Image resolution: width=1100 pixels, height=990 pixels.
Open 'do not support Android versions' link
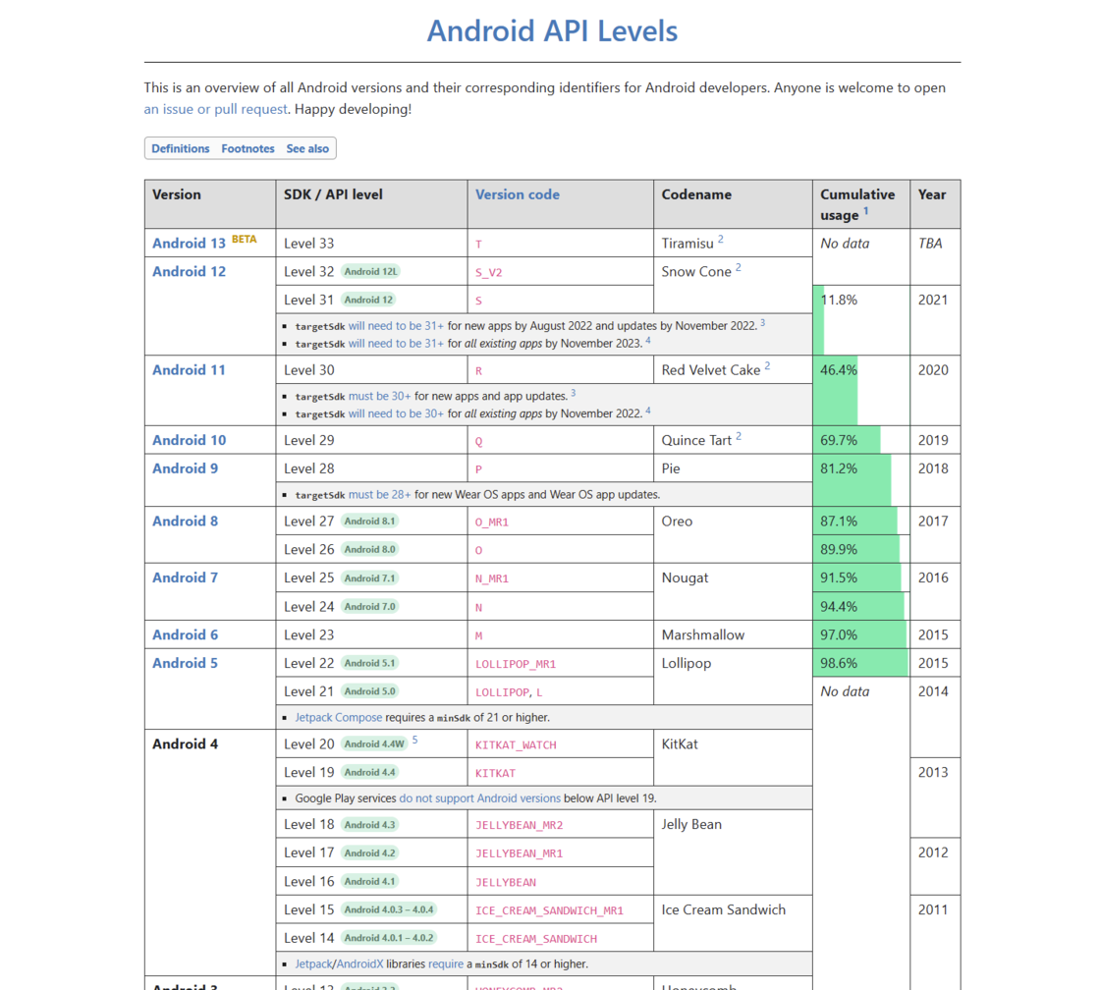point(480,797)
